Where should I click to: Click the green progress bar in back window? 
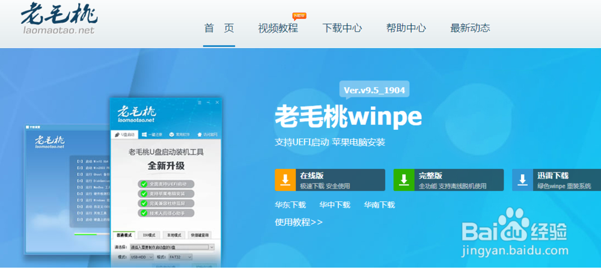click(85, 234)
